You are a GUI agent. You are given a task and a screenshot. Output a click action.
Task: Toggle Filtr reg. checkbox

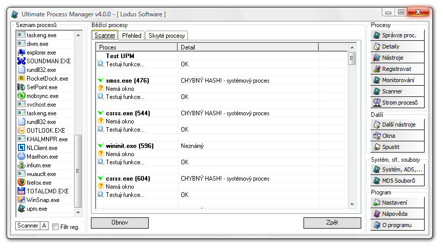pos(56,227)
